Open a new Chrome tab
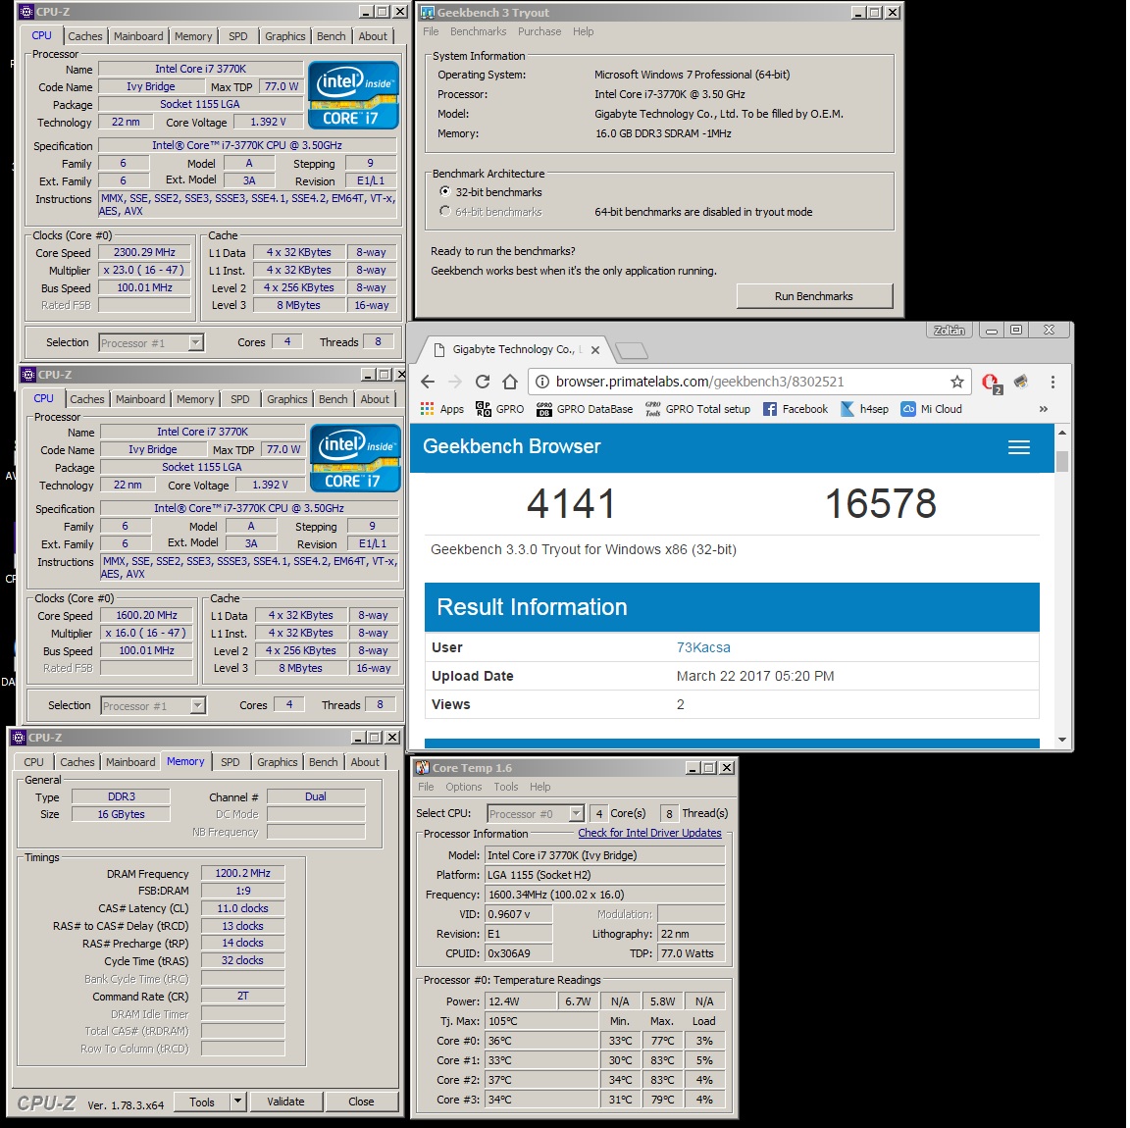 click(x=632, y=351)
